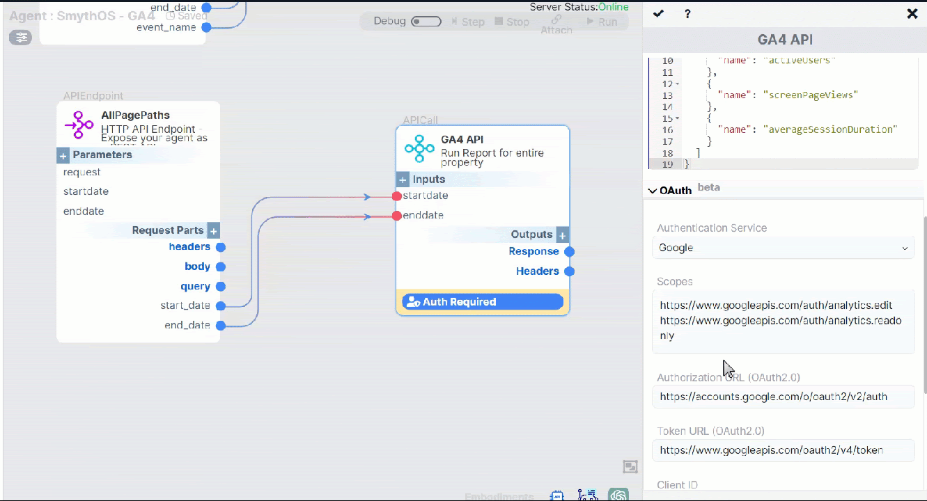
Task: Open help with the question mark icon
Action: (687, 13)
